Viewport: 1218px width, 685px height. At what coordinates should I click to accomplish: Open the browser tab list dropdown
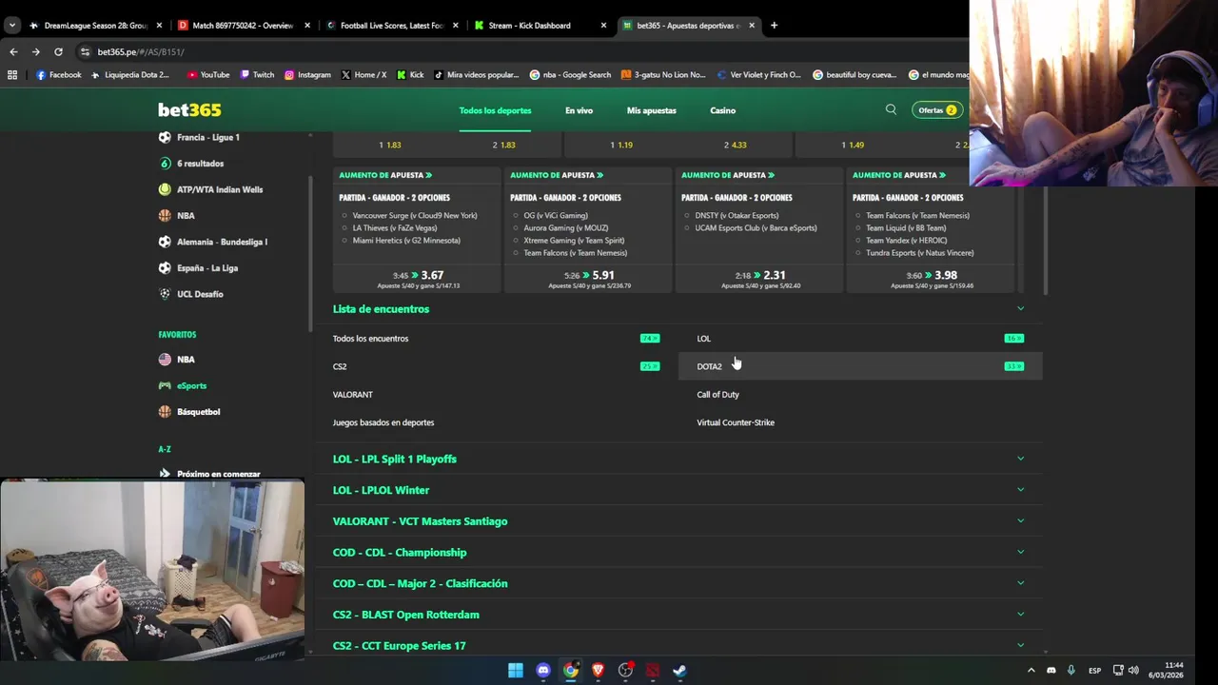click(11, 25)
